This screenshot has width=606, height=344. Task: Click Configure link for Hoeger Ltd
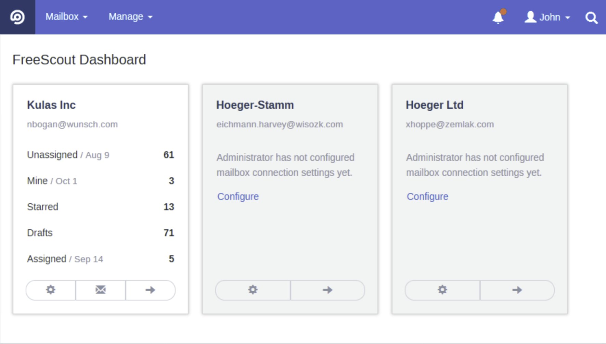[x=427, y=196]
